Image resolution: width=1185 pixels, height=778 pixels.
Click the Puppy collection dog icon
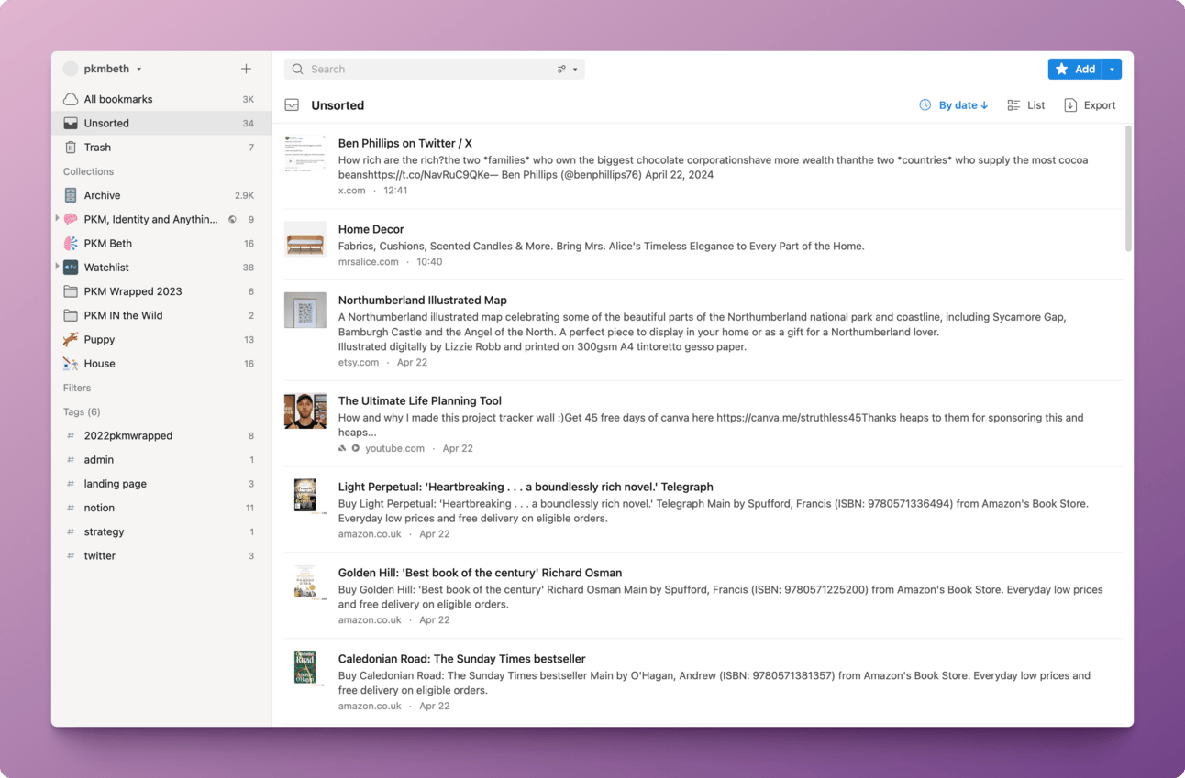tap(71, 339)
